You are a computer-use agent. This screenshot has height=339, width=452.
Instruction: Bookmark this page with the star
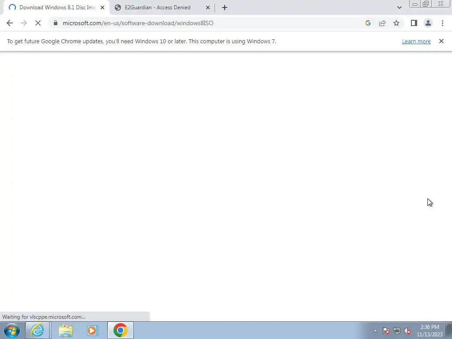[396, 23]
